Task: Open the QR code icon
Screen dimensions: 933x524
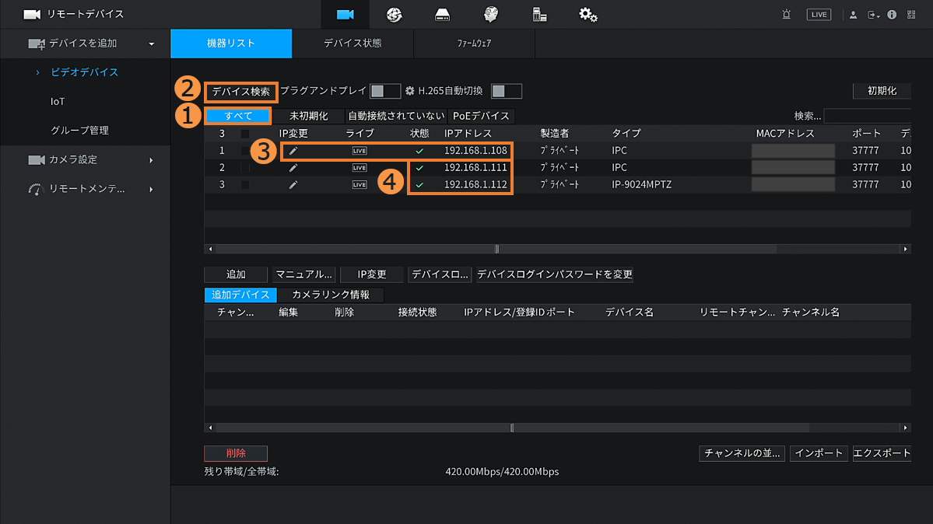Action: point(911,15)
